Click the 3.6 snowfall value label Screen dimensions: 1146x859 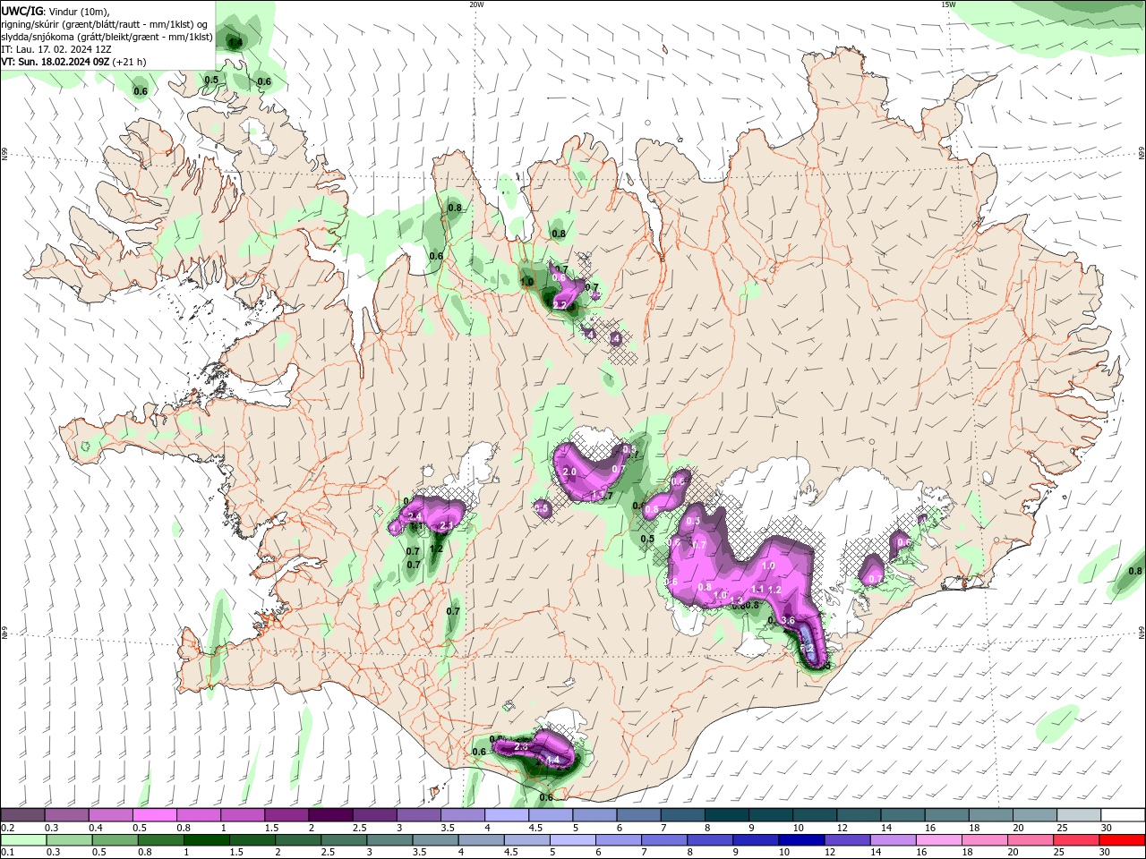[x=788, y=620]
